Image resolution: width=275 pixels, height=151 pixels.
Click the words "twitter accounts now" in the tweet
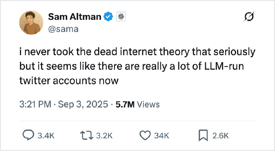[x=69, y=81]
